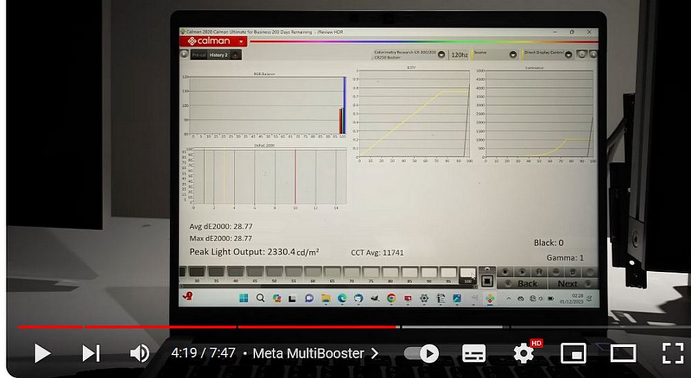Viewport: 691px width, 378px height.
Task: Select the 50 grayscale swatch
Action: [x=274, y=272]
